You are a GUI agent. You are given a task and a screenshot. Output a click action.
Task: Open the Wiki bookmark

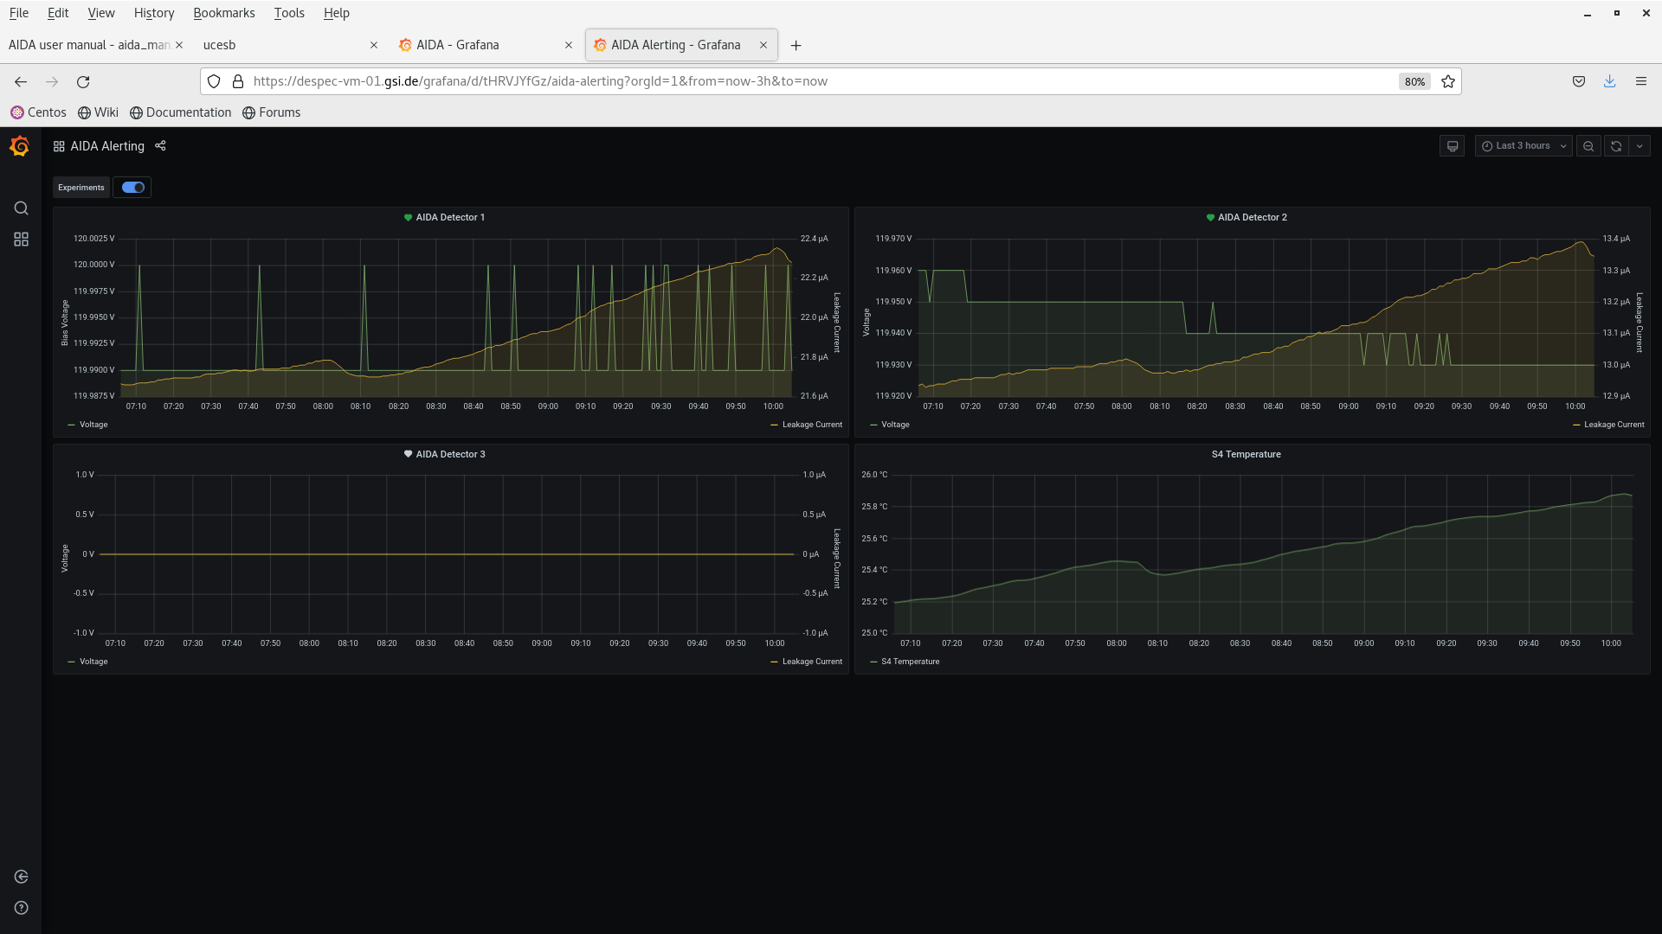[x=98, y=112]
